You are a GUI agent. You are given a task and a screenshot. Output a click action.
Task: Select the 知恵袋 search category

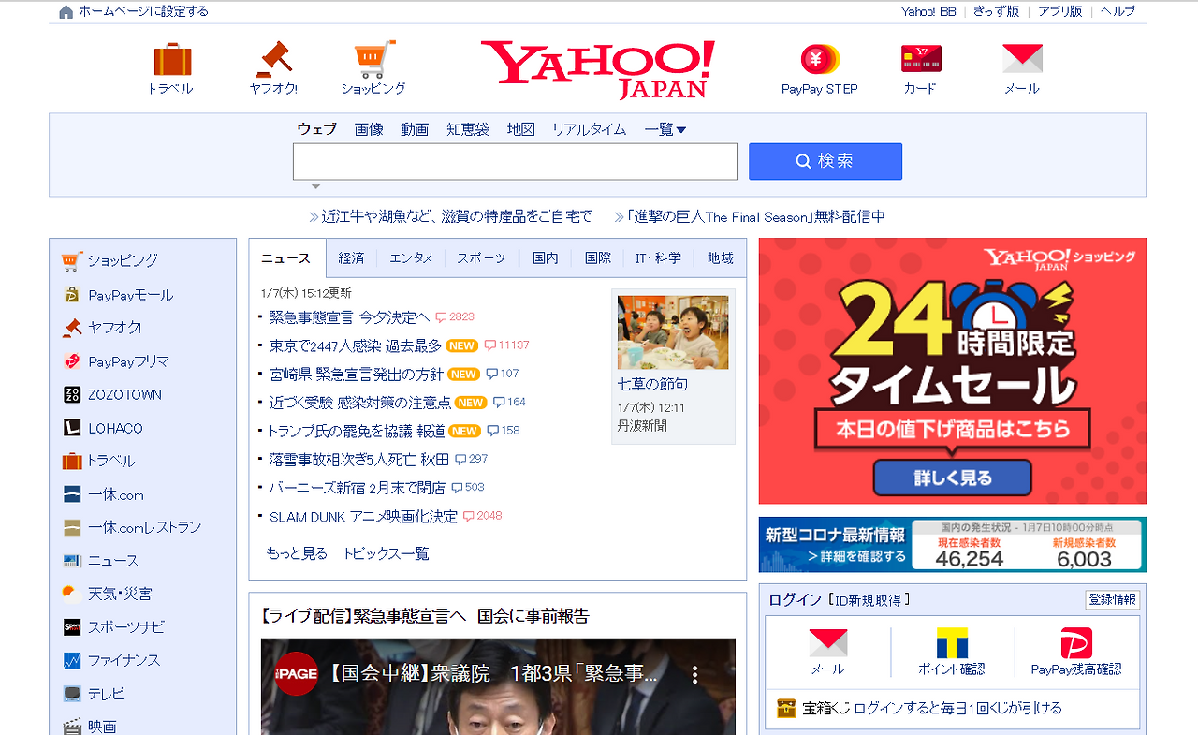click(468, 129)
